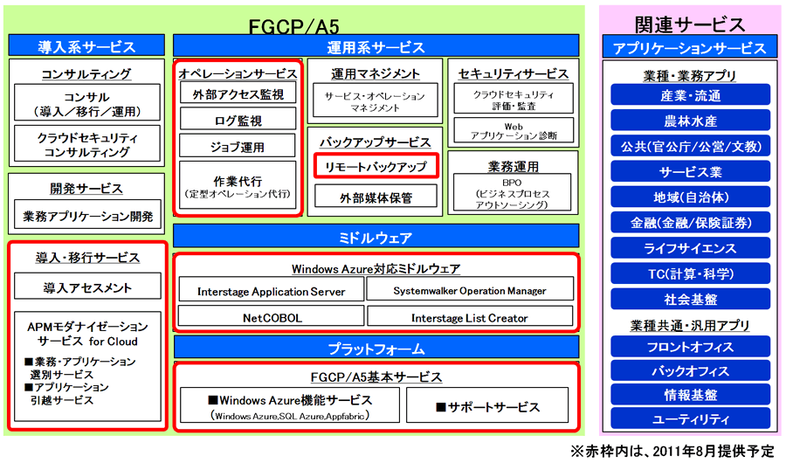This screenshot has height=463, width=786.
Task: Click the 金融(金融/保険証券) button
Action: click(x=690, y=222)
